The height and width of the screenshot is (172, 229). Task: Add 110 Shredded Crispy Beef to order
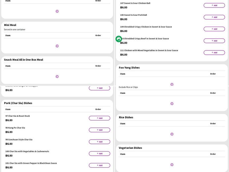click(x=214, y=41)
